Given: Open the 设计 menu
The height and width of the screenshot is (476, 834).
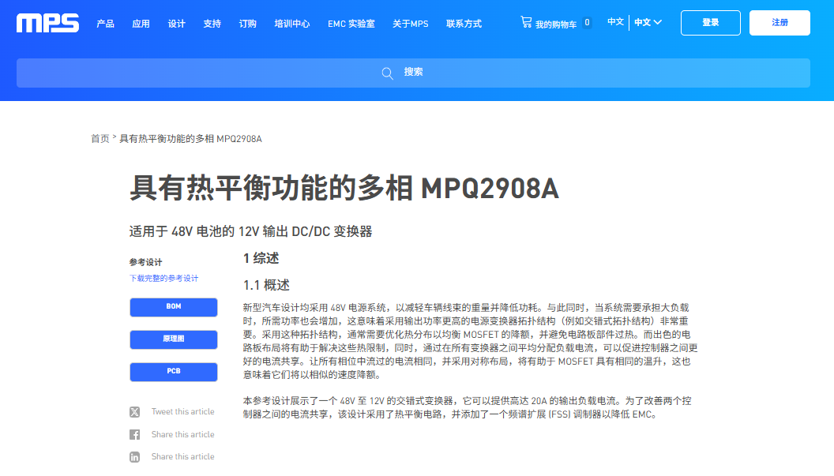Looking at the screenshot, I should click(176, 24).
